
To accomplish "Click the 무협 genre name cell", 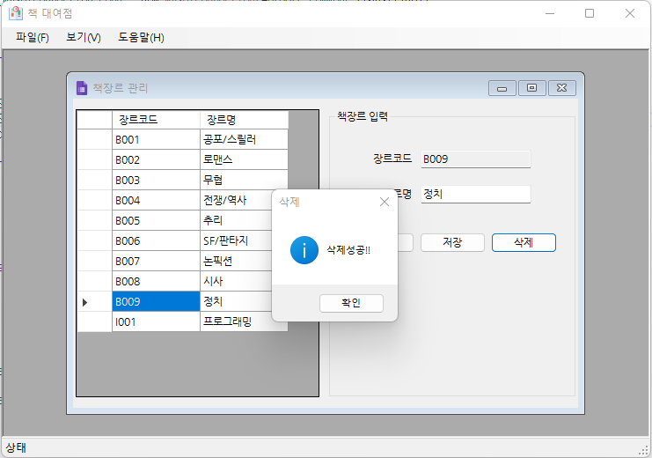I will pyautogui.click(x=244, y=180).
